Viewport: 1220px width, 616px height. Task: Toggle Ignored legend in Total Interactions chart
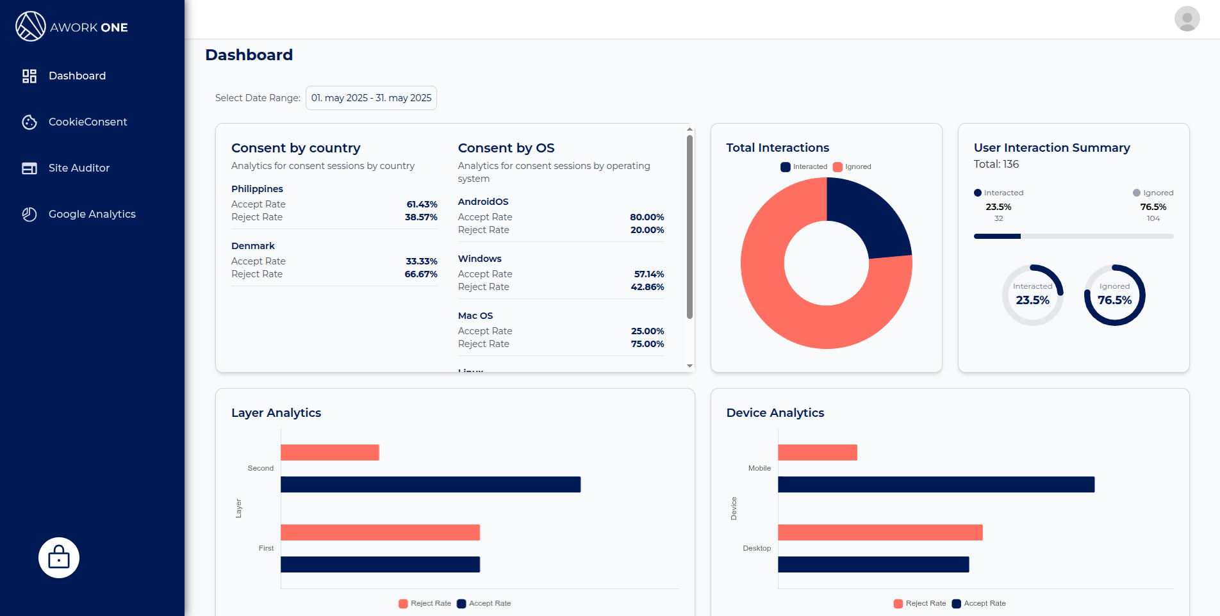click(x=852, y=167)
